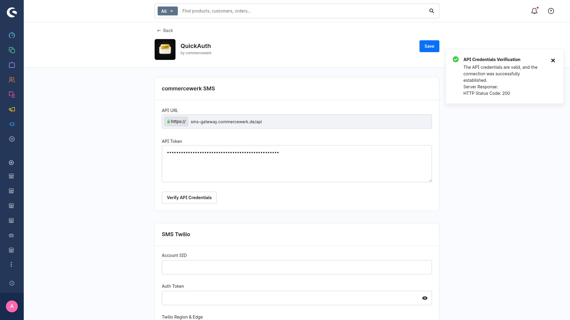Open the Settings gear icon

[x=12, y=139]
